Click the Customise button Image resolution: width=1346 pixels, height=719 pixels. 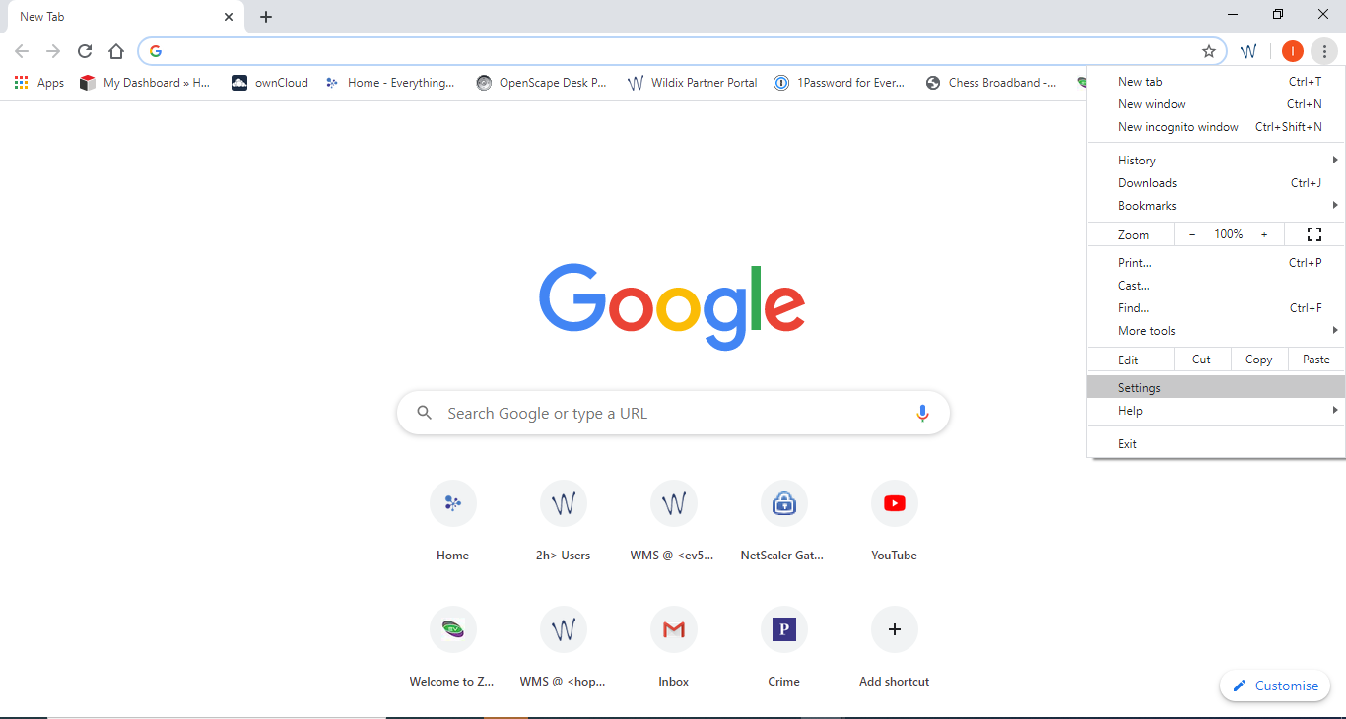pyautogui.click(x=1275, y=686)
